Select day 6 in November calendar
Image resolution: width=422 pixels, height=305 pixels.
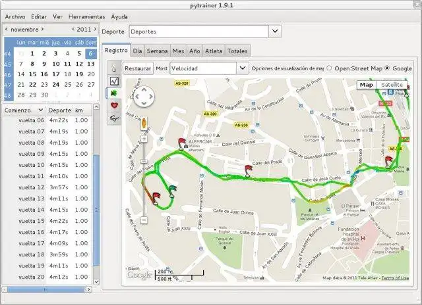(91, 54)
